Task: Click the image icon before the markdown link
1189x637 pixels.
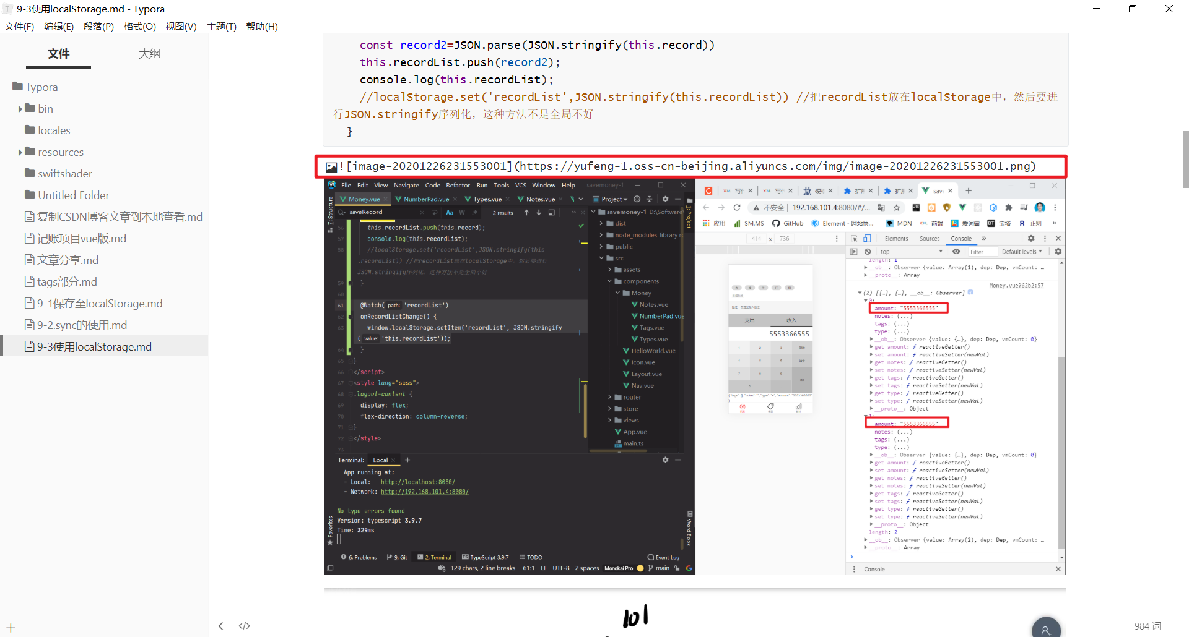Action: pos(331,167)
